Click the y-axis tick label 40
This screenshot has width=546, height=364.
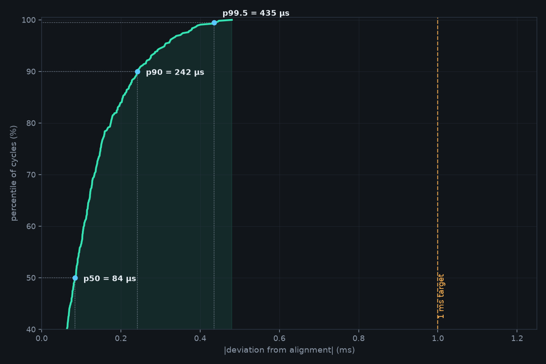click(x=31, y=329)
